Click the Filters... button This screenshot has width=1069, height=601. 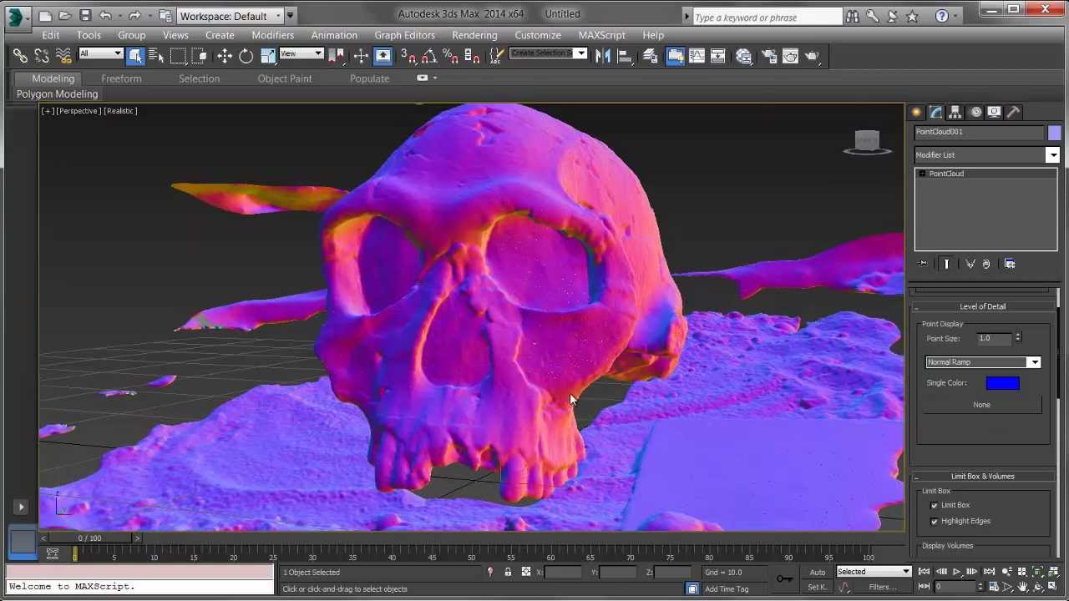point(882,587)
